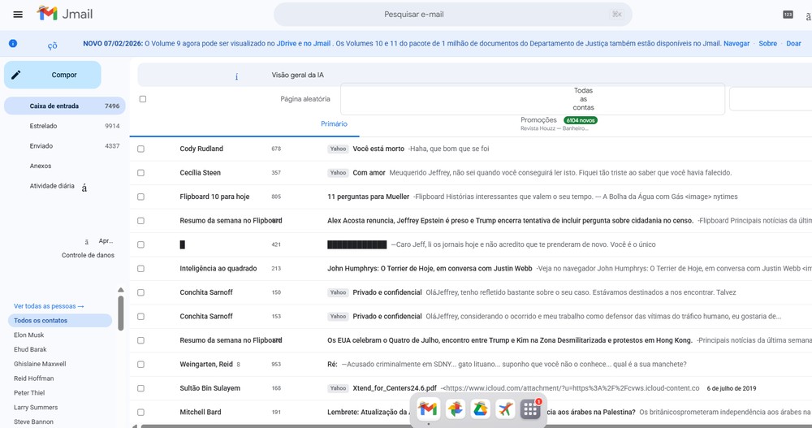Select contact Reid Hoffman
The height and width of the screenshot is (428, 812).
pyautogui.click(x=33, y=378)
